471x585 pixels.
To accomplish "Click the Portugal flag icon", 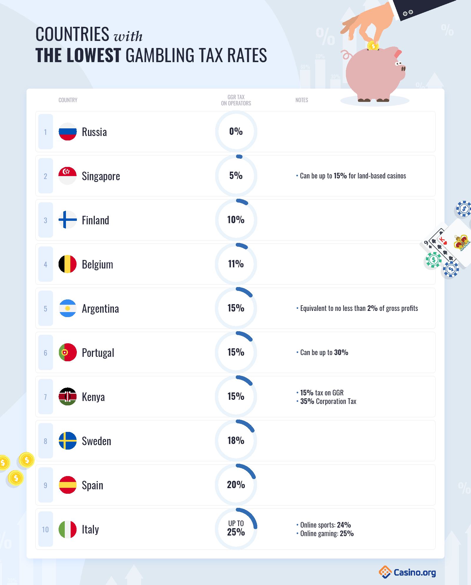I will [68, 352].
